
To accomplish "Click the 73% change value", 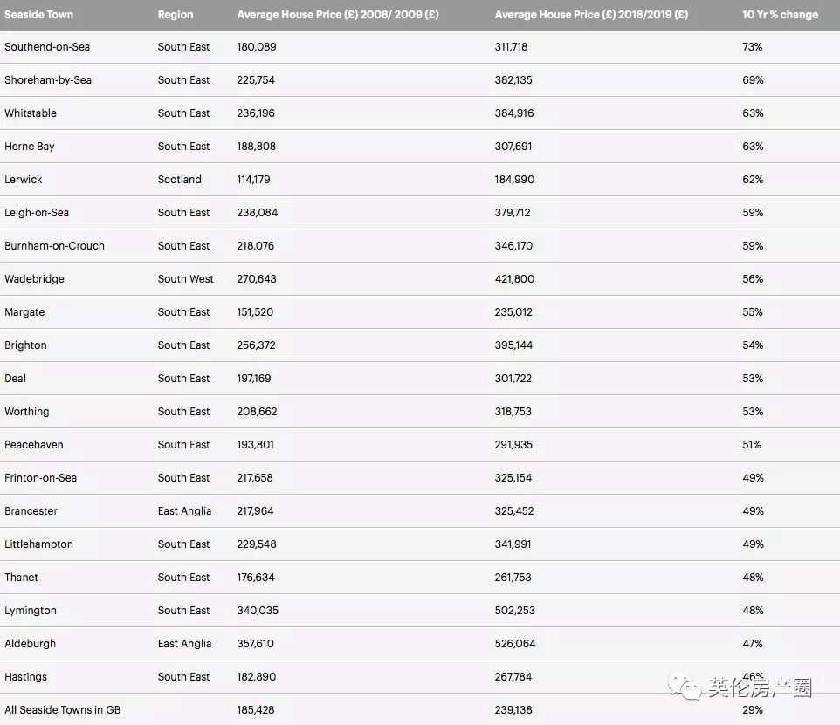I will [753, 47].
